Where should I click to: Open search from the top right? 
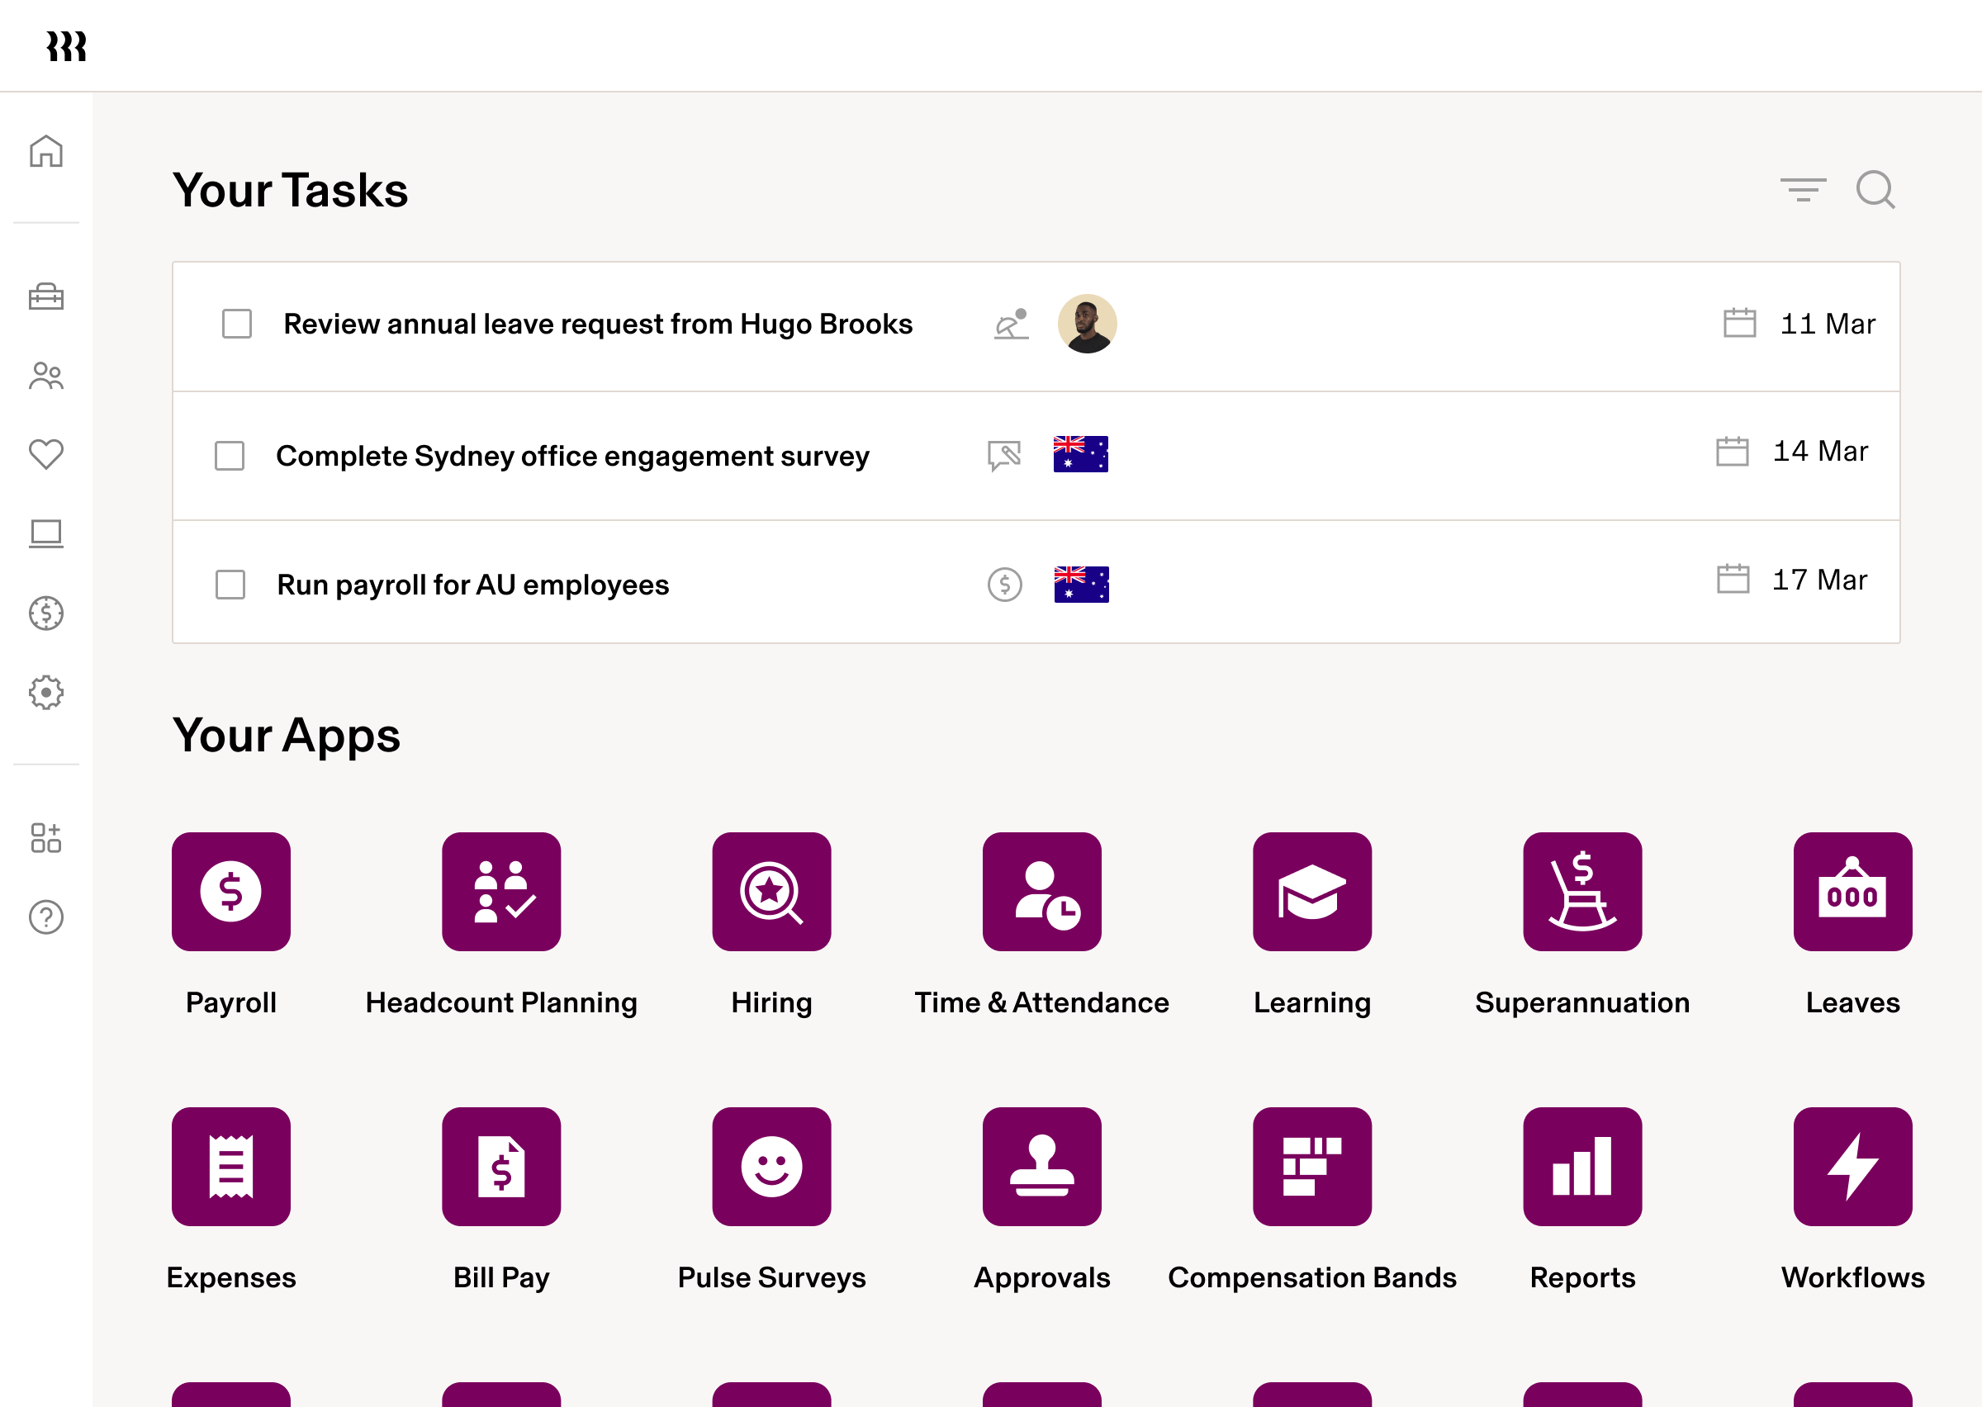pos(1875,190)
